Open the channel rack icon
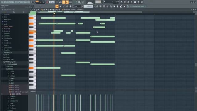 point(104,6)
